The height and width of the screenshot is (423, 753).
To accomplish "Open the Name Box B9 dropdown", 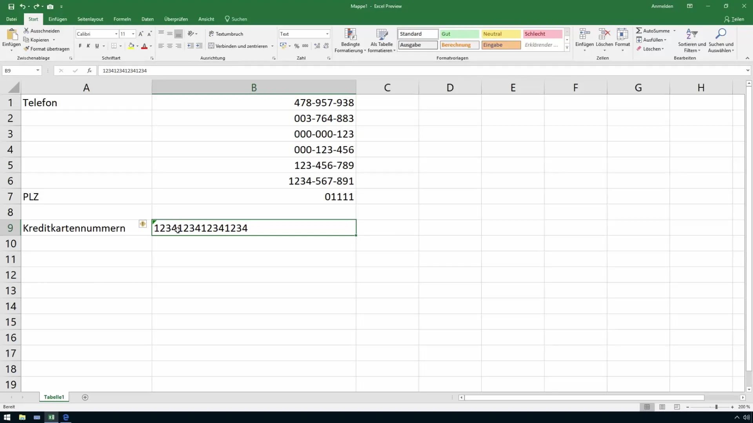I will [x=38, y=70].
